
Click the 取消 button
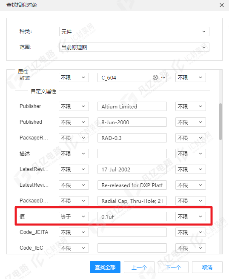click(x=207, y=267)
